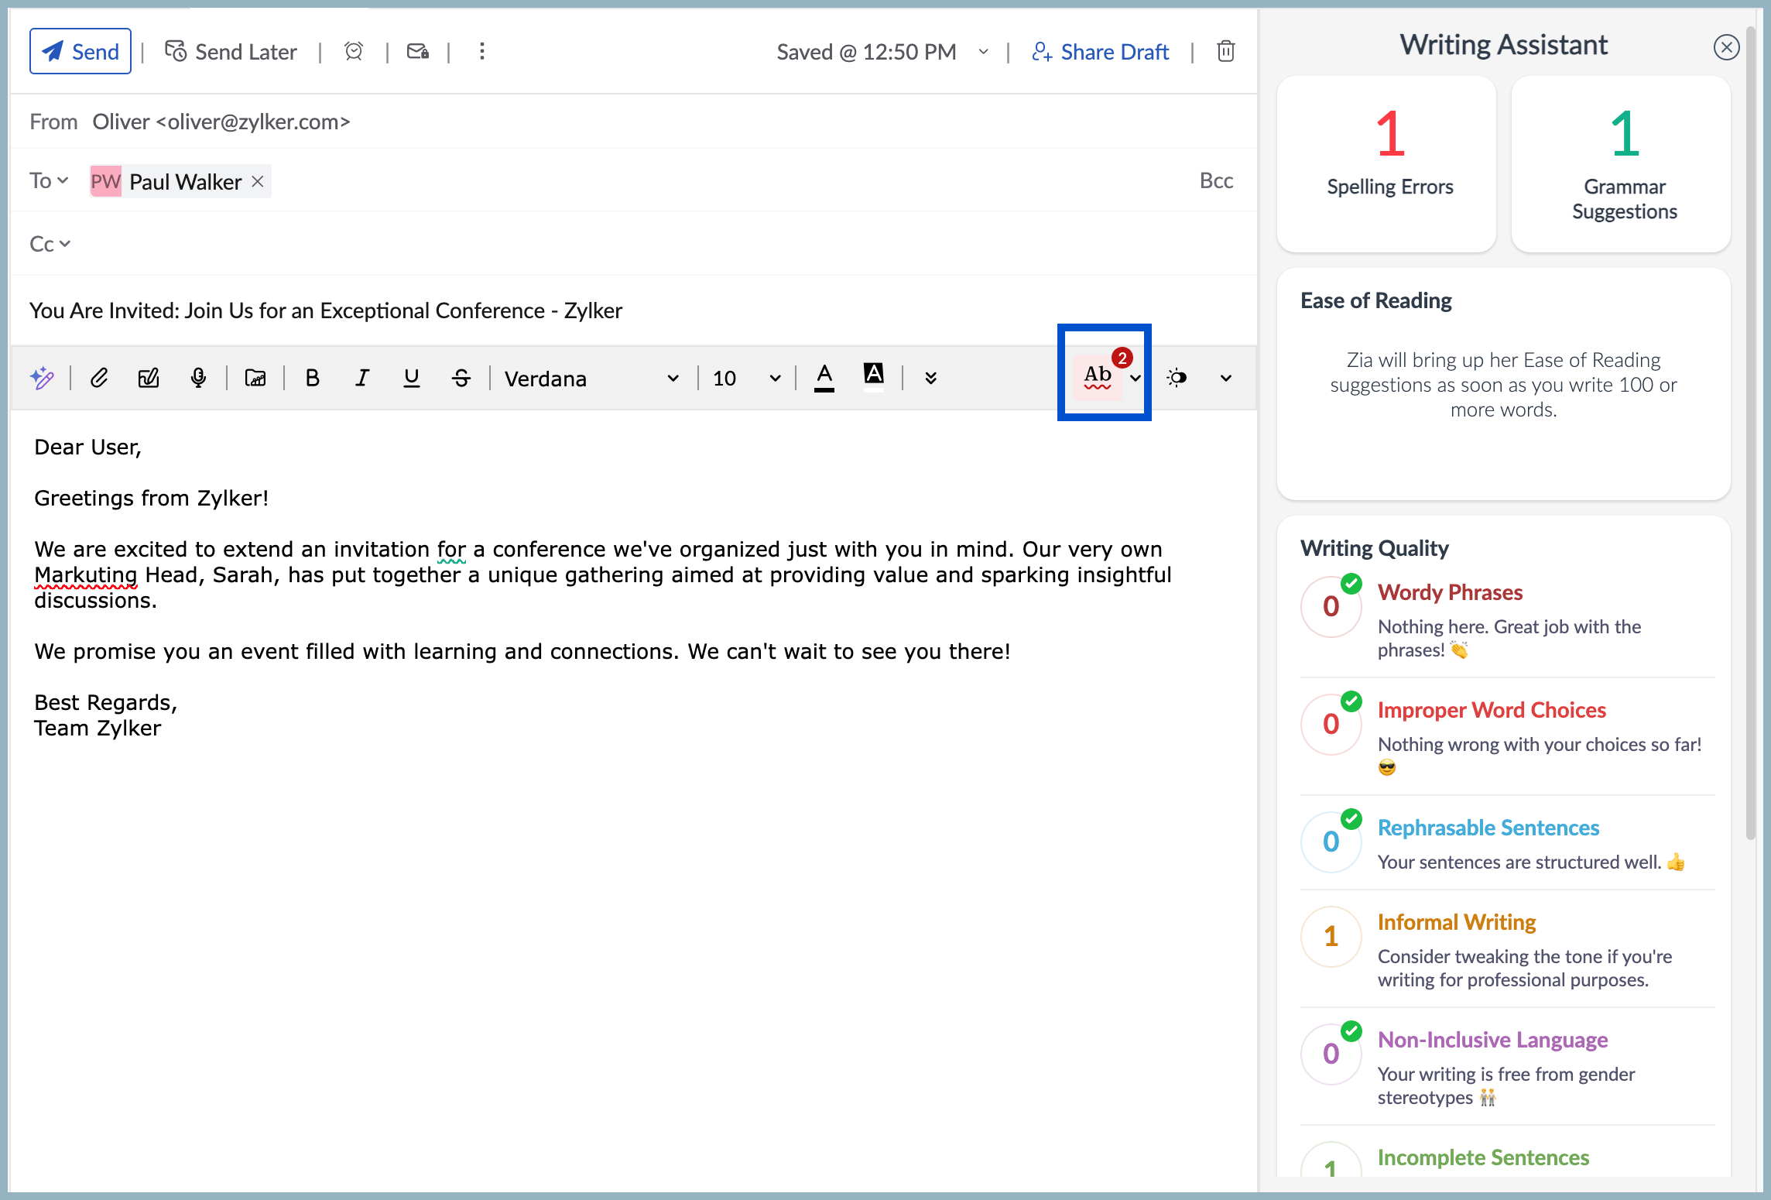This screenshot has width=1771, height=1200.
Task: Expand the To field chevron
Action: pyautogui.click(x=63, y=180)
